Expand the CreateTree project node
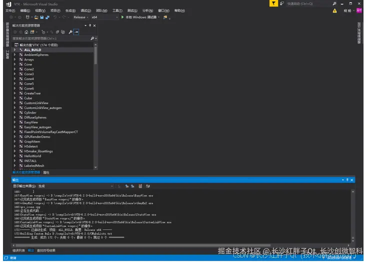This screenshot has height=262, width=370. tap(14, 93)
